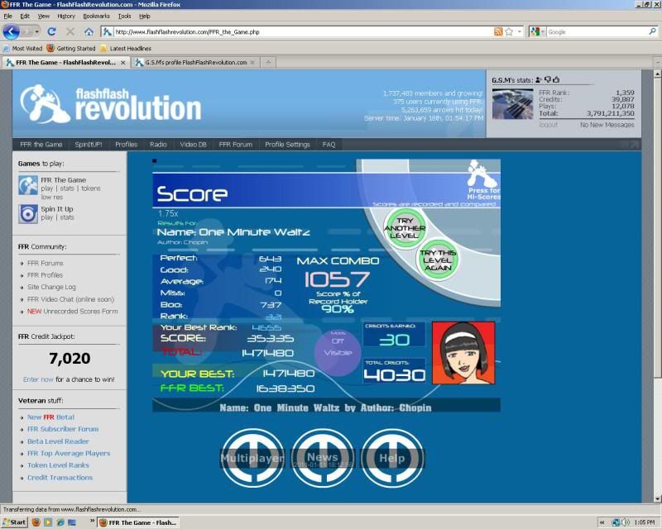Run search with the magnifier icon
662x529 pixels.
coord(652,31)
